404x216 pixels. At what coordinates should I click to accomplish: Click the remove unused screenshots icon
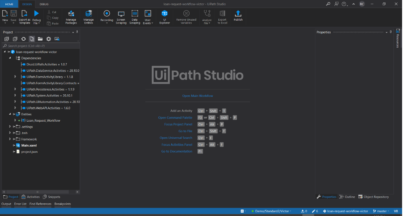(57, 39)
